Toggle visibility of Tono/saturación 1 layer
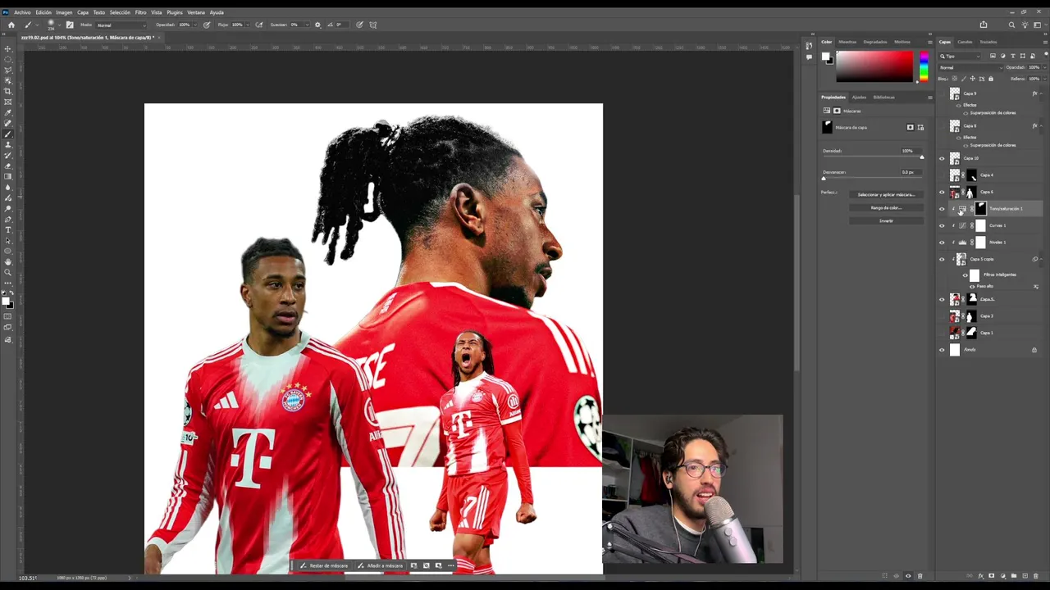This screenshot has height=590, width=1050. pyautogui.click(x=942, y=209)
